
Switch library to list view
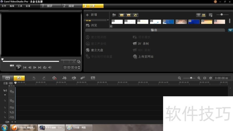(x=199, y=15)
